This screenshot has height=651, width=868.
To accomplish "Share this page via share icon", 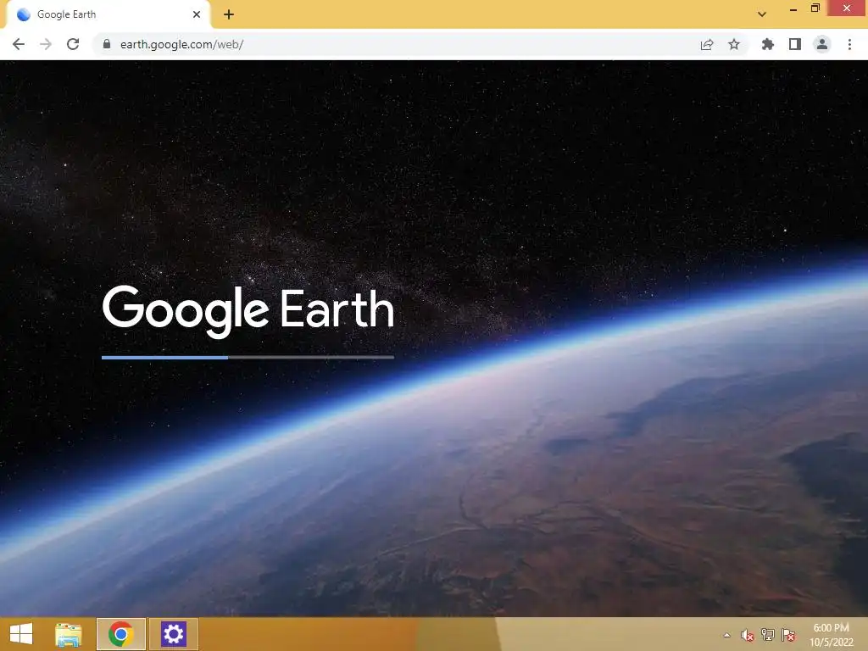I will pos(707,44).
